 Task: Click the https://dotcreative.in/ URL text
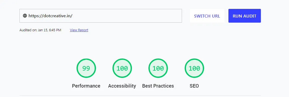[x=50, y=16]
